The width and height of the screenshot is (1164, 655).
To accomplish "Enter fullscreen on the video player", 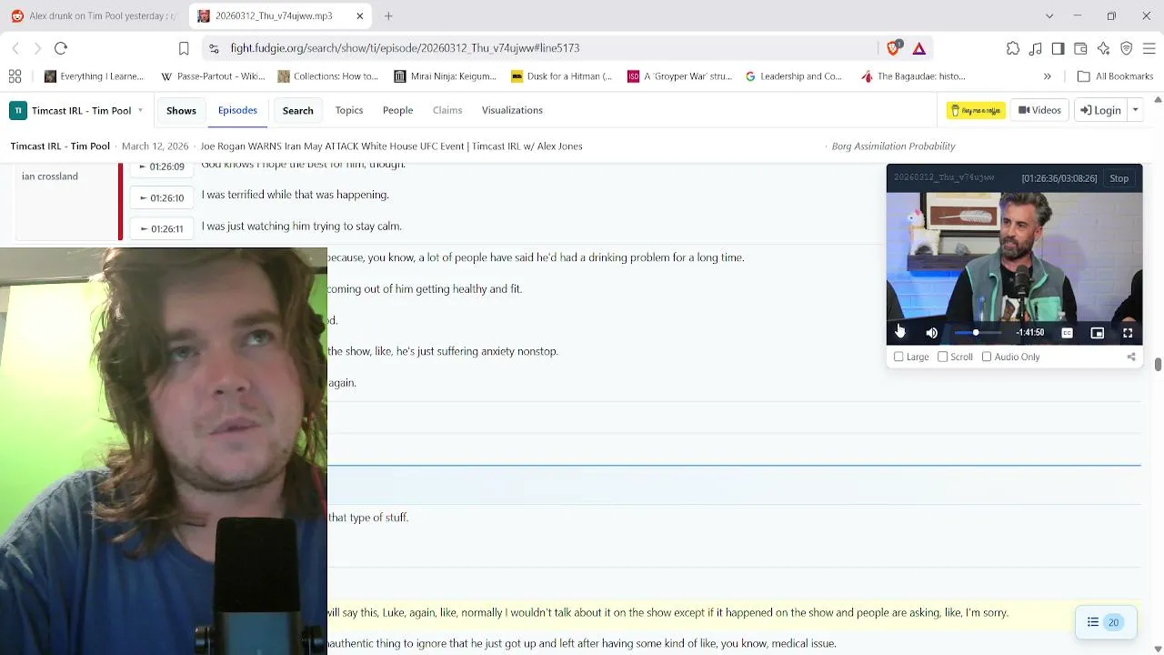I will point(1128,333).
